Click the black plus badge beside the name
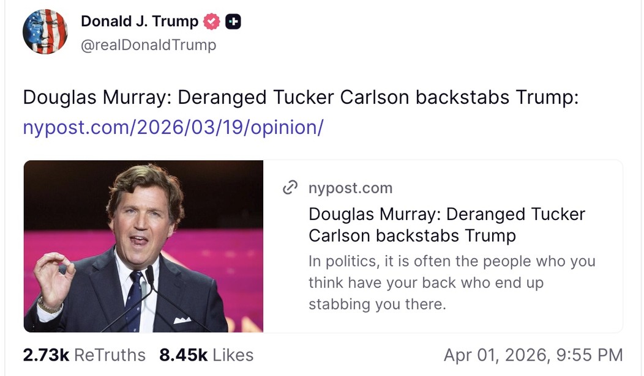644x376 pixels. tap(233, 22)
